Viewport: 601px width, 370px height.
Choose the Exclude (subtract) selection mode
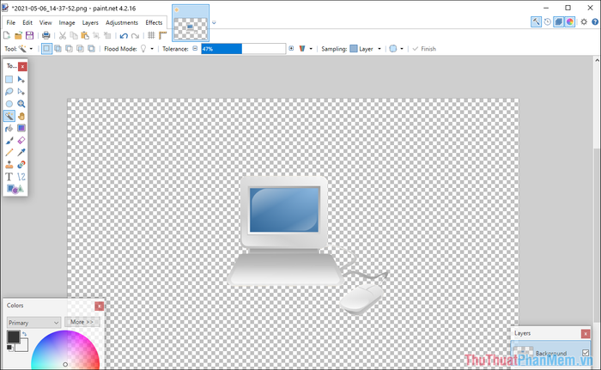coord(69,49)
